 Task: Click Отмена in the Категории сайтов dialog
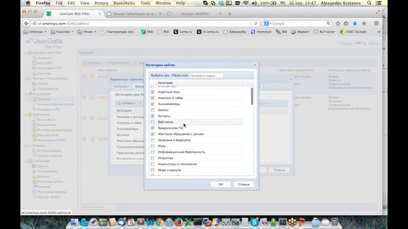pos(244,184)
